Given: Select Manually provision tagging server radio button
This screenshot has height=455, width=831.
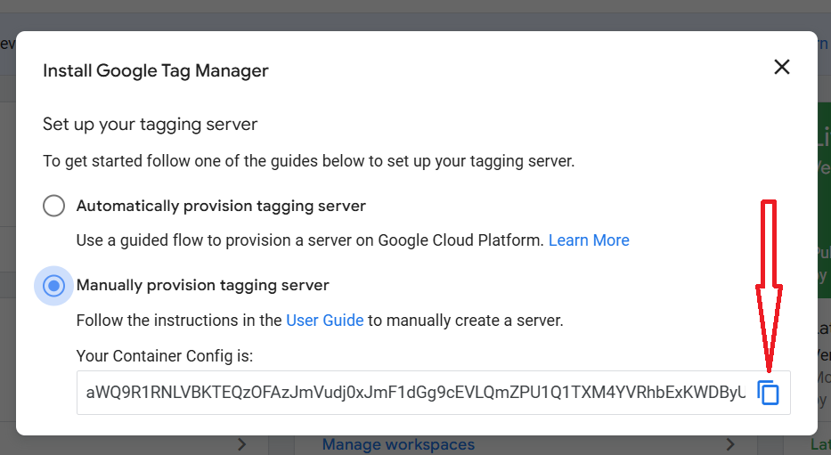Looking at the screenshot, I should coord(54,286).
